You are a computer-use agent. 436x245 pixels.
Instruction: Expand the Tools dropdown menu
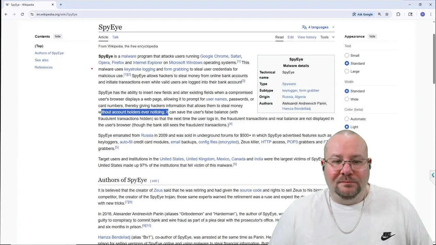pos(327,37)
